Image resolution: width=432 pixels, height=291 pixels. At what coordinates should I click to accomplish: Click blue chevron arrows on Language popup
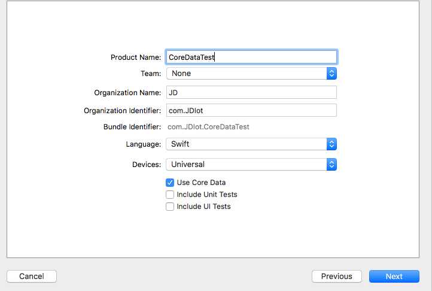click(331, 144)
